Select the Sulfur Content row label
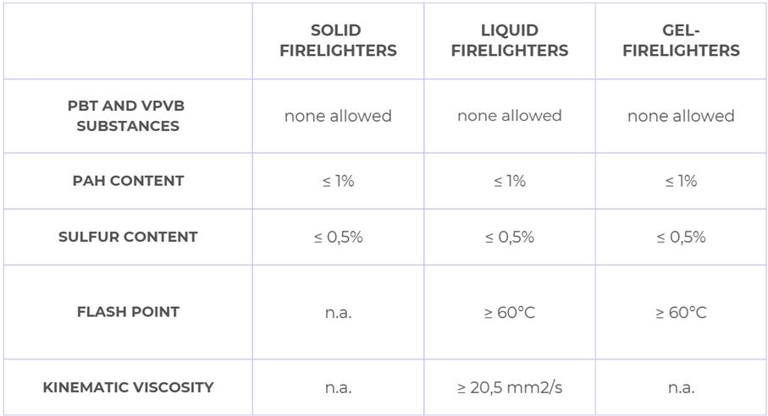The height and width of the screenshot is (416, 768). (x=128, y=237)
